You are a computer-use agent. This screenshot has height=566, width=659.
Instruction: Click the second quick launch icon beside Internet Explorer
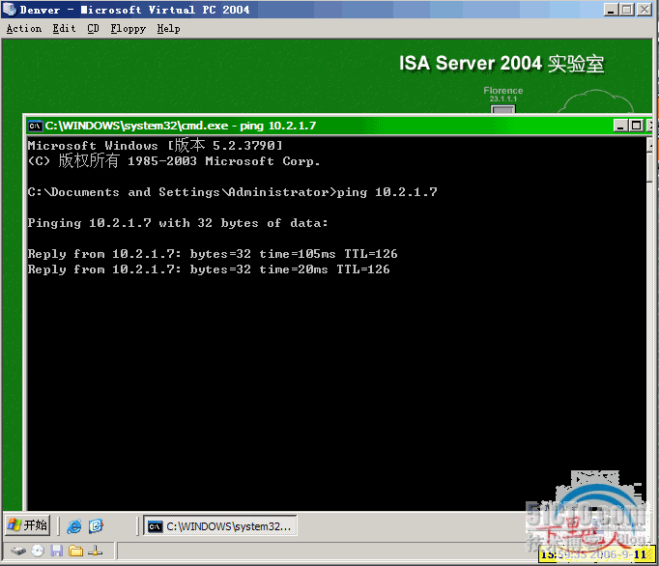[96, 526]
